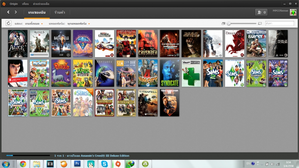The height and width of the screenshot is (168, 299).
Task: Select the dark Dead Space tile
Action: tap(191, 43)
